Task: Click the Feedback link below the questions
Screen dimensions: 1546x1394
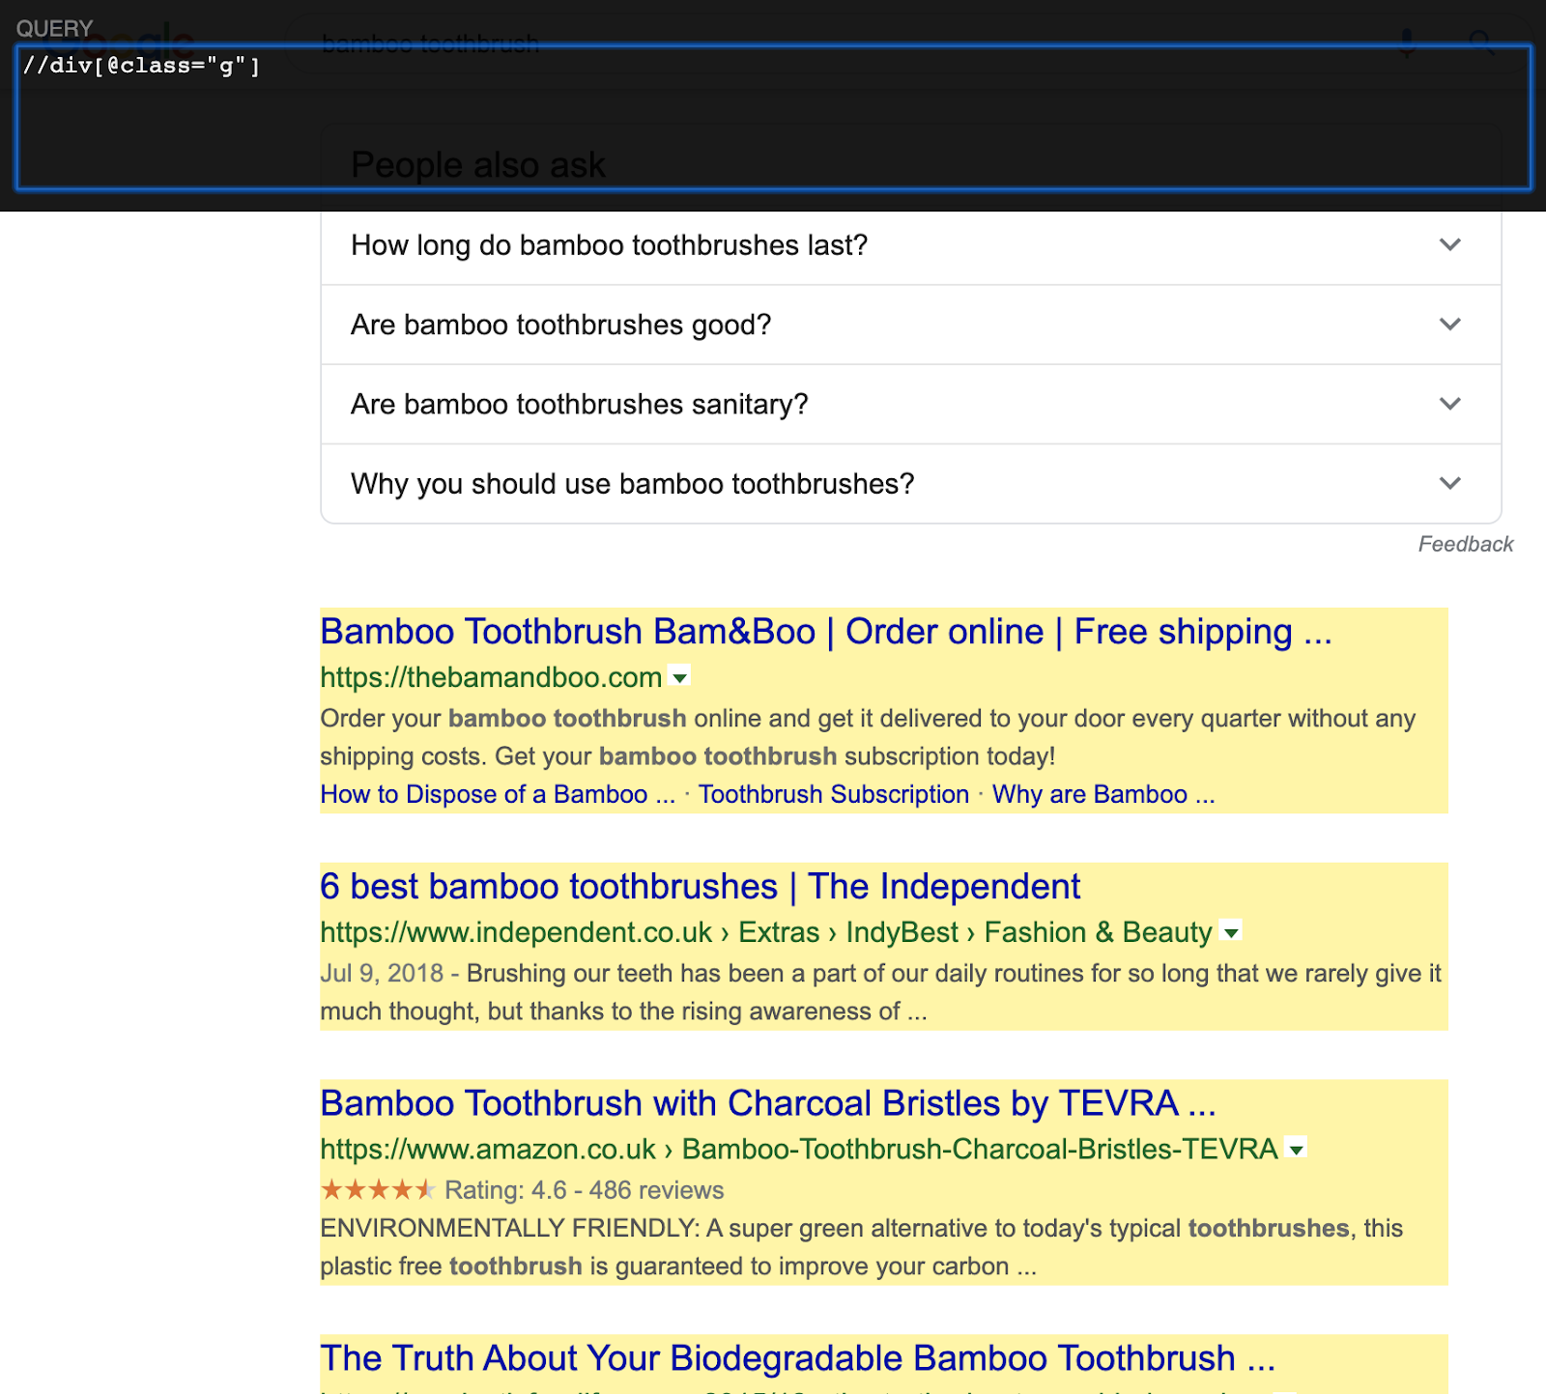Action: click(1465, 544)
